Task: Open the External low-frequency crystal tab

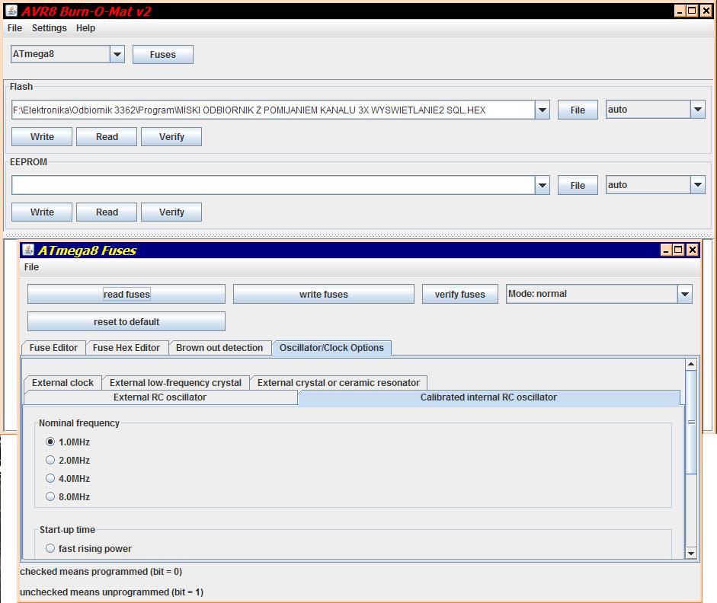Action: (x=175, y=383)
